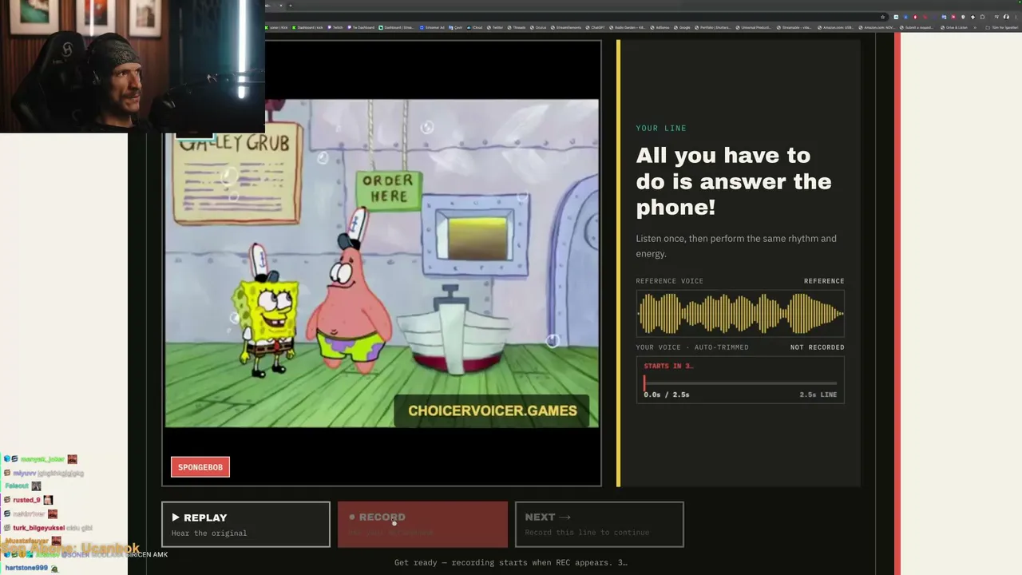Screen dimensions: 1022x575
Task: Open the StreamElements bookmark
Action: pos(567,28)
